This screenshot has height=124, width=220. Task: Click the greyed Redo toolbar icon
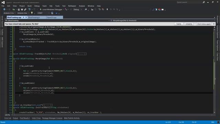[x=34, y=9]
